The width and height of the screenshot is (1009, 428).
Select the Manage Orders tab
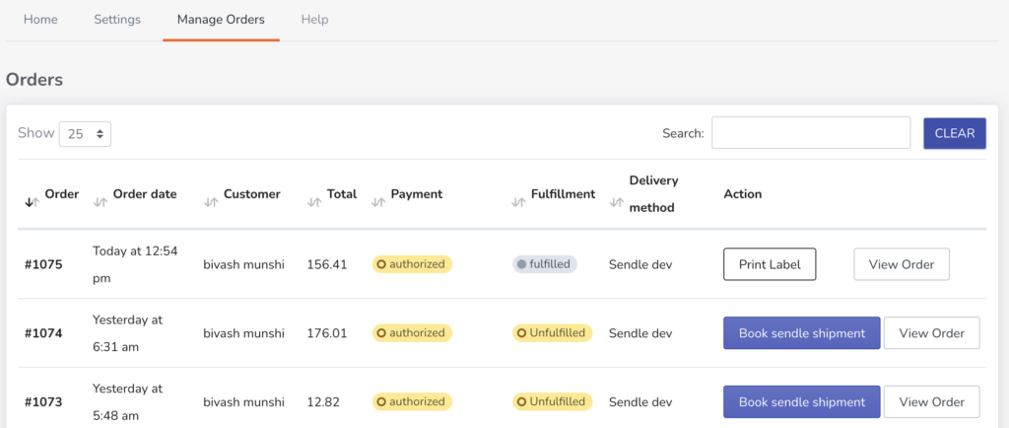coord(221,20)
